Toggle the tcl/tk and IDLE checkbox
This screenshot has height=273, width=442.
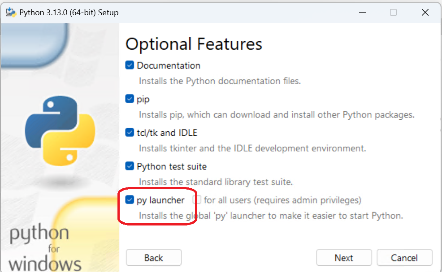pyautogui.click(x=130, y=133)
